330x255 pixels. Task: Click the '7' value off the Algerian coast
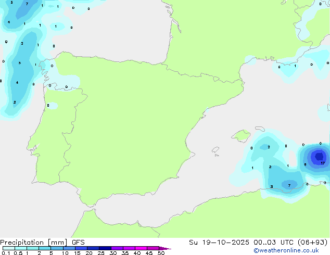[x=289, y=185]
